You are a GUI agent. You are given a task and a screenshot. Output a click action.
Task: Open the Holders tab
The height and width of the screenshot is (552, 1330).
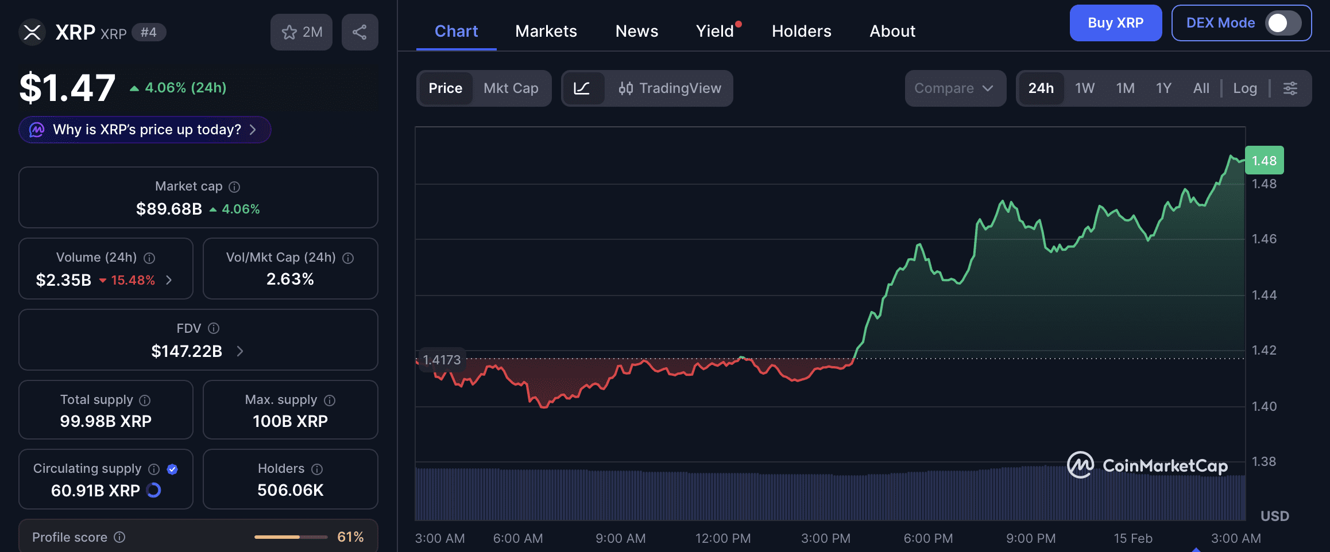pos(801,31)
